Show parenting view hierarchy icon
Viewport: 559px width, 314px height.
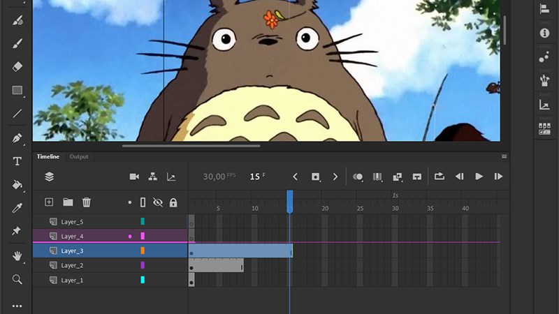(x=153, y=177)
